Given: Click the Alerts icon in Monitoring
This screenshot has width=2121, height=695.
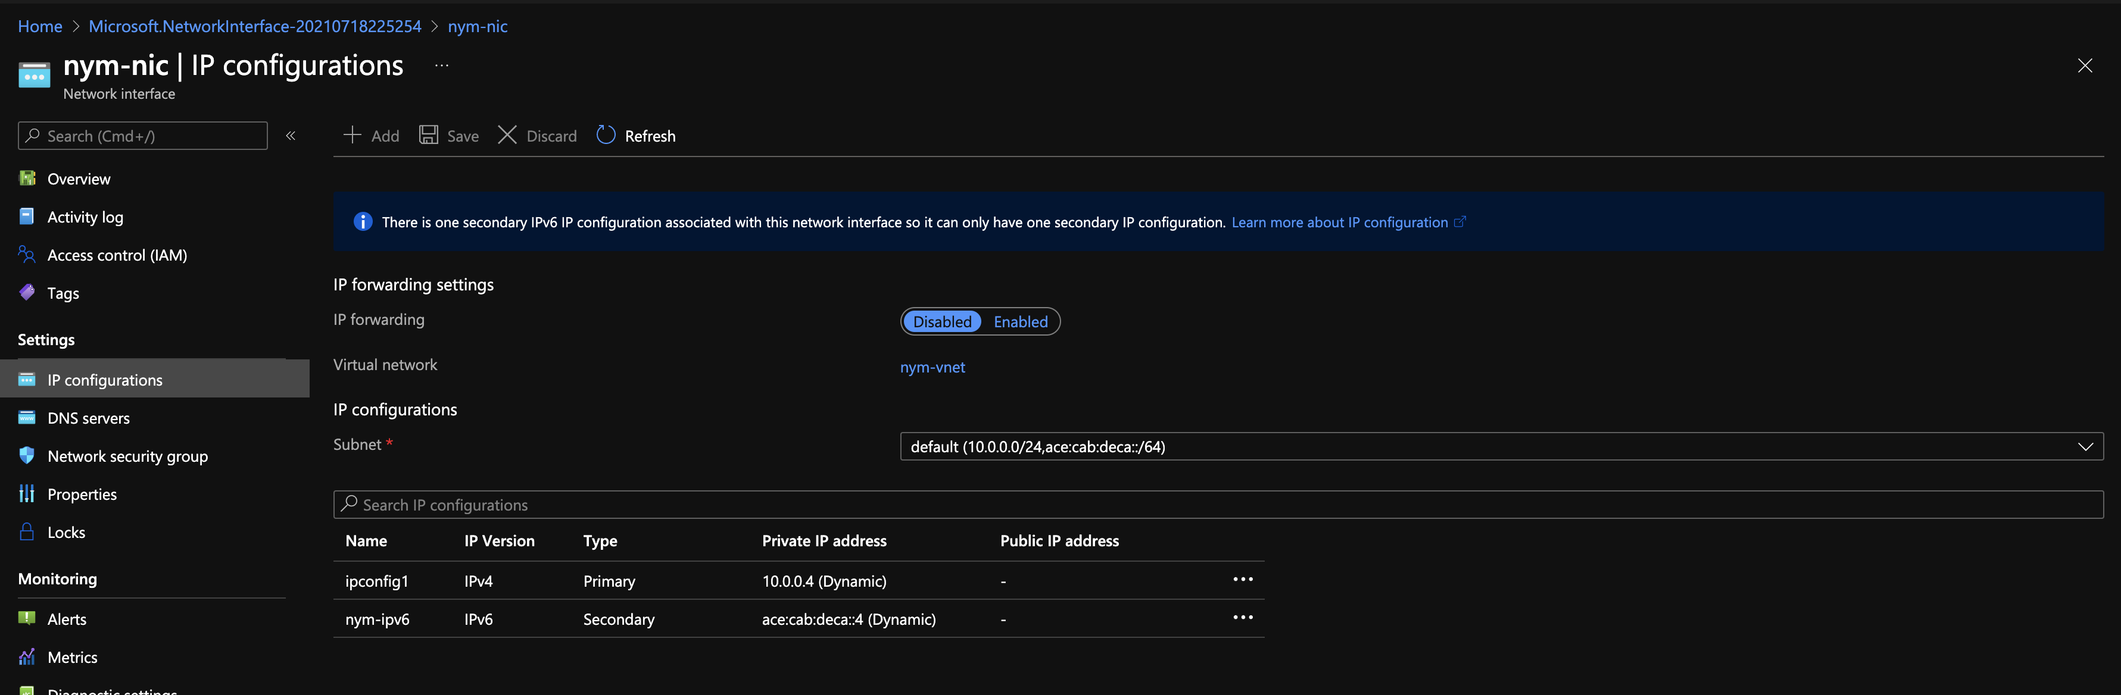Looking at the screenshot, I should pyautogui.click(x=27, y=618).
